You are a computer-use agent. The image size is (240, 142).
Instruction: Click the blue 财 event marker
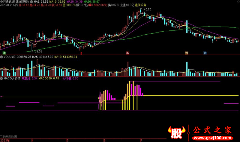click(205, 53)
